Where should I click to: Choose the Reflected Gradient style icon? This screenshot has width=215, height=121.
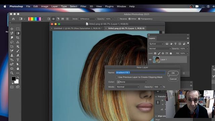pos(63,19)
